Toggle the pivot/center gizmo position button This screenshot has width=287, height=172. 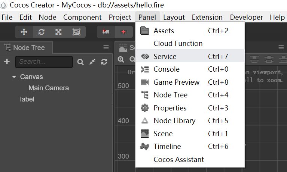tap(106, 32)
